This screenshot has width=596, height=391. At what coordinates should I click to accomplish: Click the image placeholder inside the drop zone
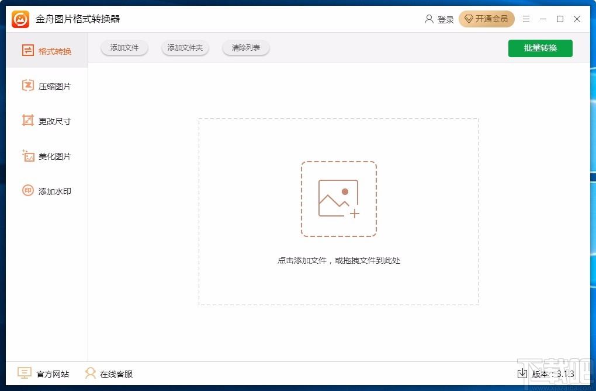coord(339,197)
